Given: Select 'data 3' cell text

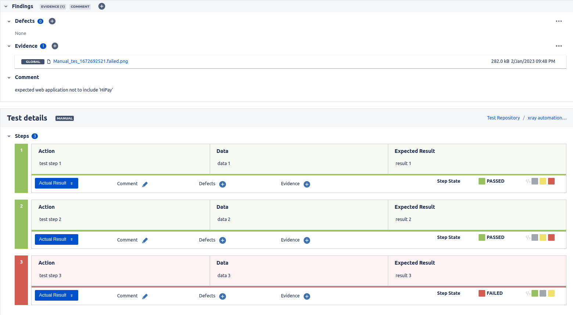Looking at the screenshot, I should (x=224, y=276).
